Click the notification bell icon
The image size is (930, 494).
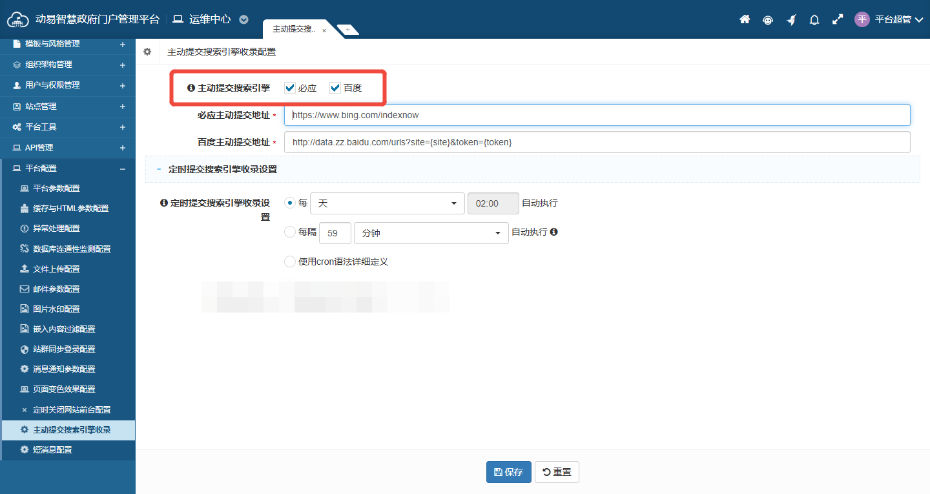tap(814, 19)
